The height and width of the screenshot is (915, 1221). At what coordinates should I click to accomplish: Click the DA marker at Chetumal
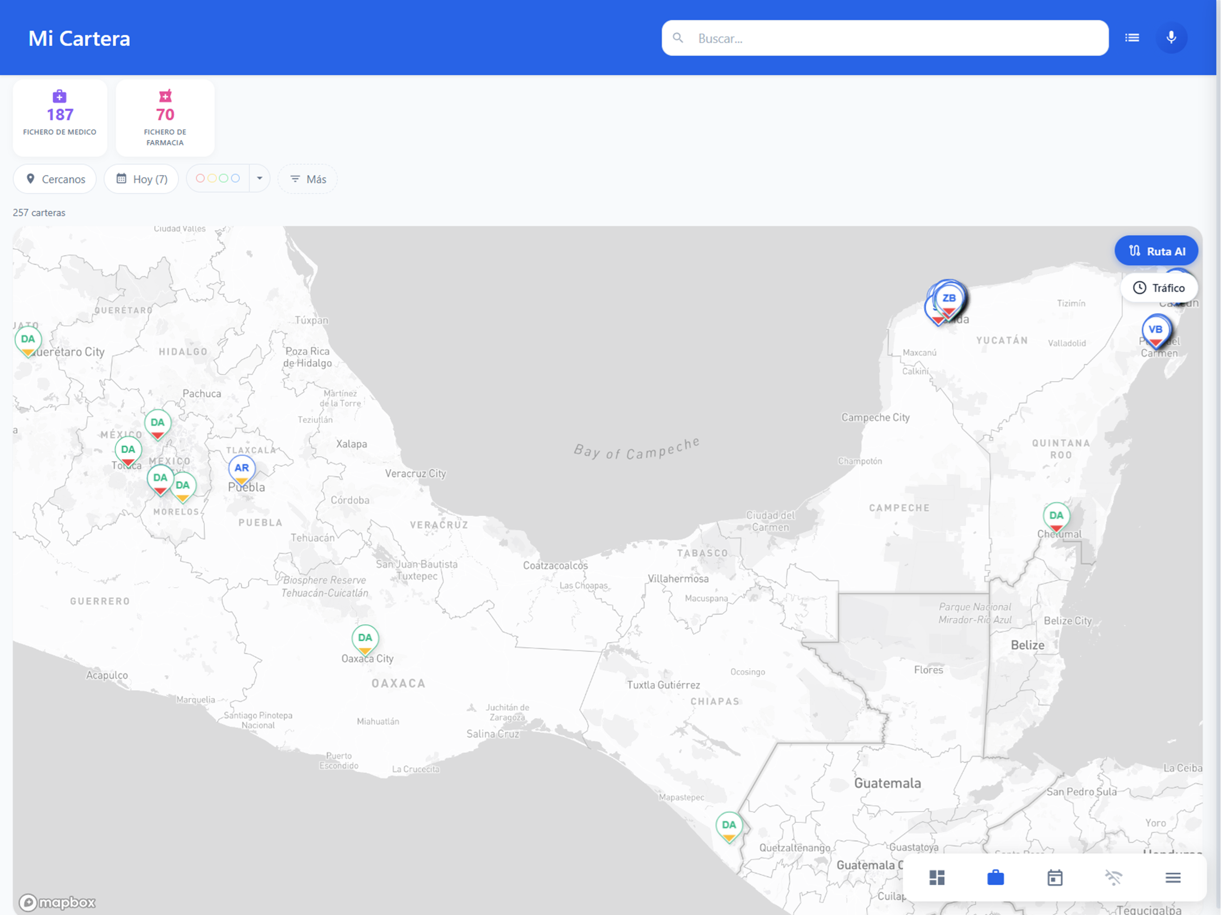click(1056, 518)
